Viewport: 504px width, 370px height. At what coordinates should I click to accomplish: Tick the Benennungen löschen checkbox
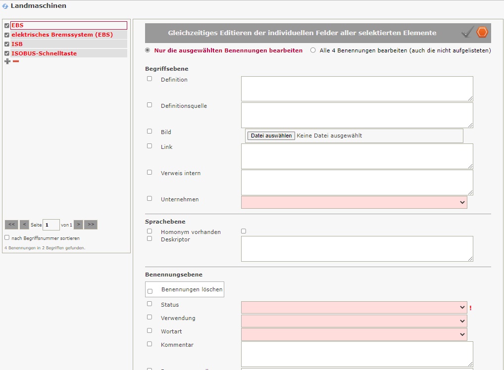coord(150,291)
